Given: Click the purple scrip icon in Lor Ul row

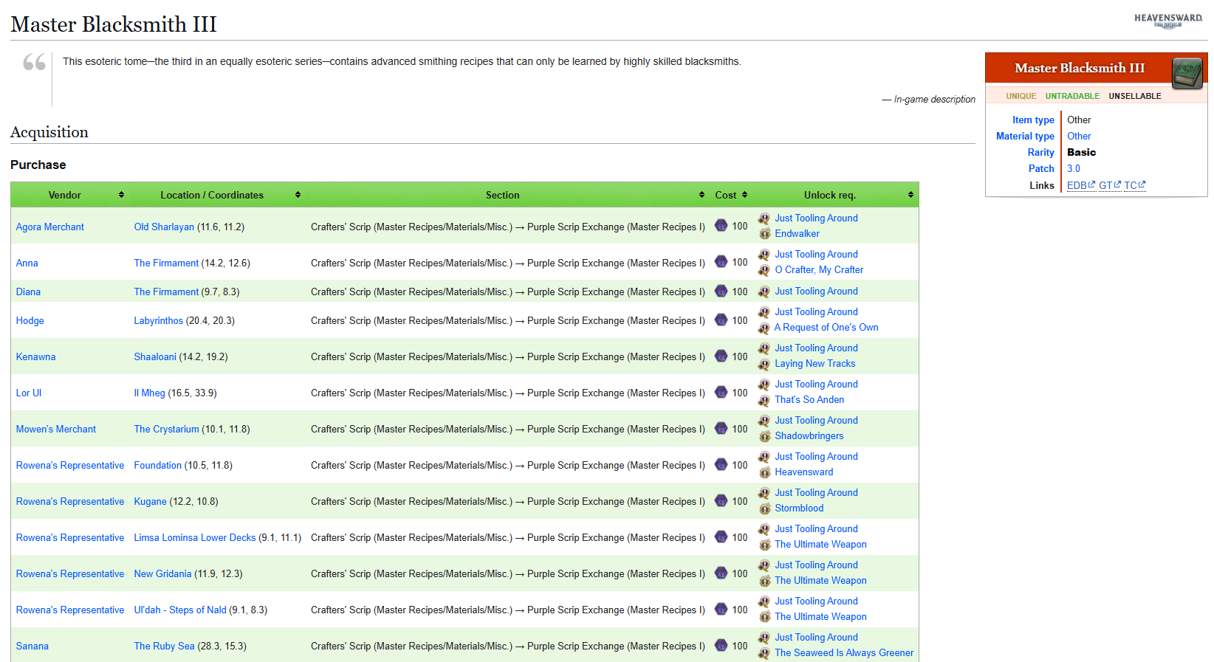Looking at the screenshot, I should pos(721,393).
